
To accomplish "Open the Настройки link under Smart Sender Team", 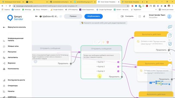I will [153, 17].
